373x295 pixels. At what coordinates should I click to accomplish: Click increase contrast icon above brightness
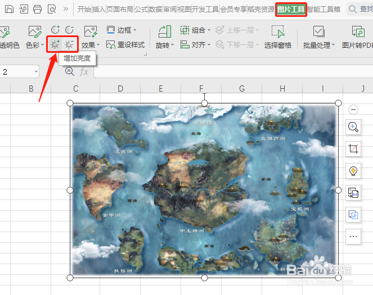(x=55, y=30)
